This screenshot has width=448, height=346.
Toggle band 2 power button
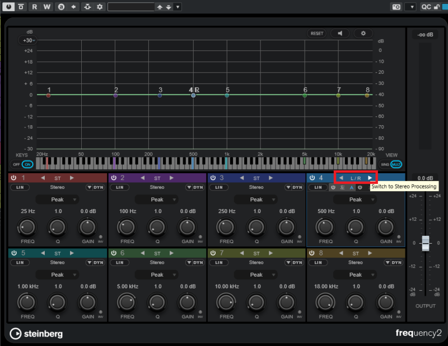[114, 178]
